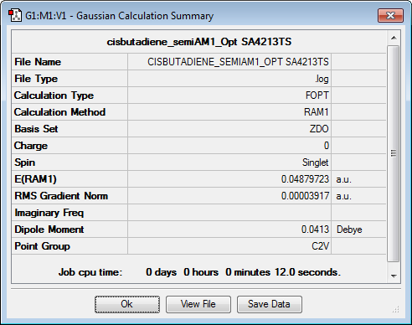
Task: Click the summary title header text
Action: click(199, 42)
